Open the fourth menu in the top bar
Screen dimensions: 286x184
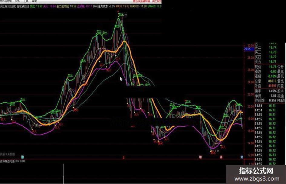35,1
